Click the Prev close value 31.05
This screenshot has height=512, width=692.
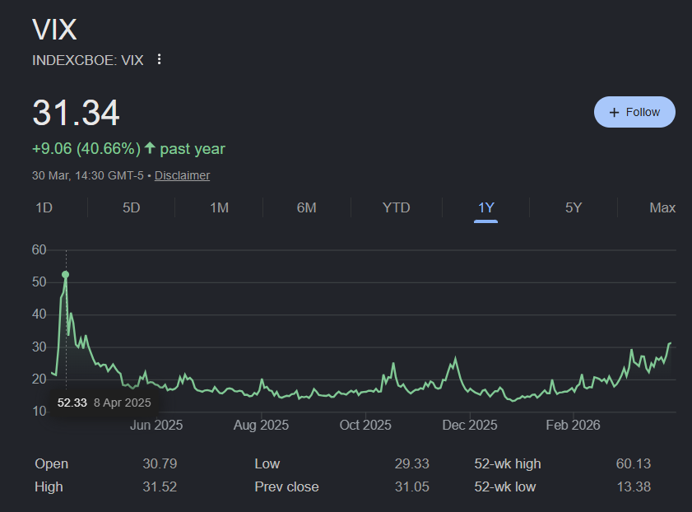[x=411, y=486]
